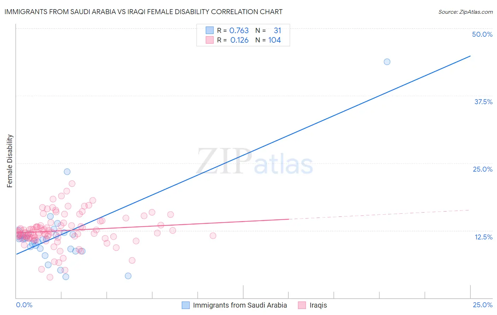Click the blue outlier point near the top right

pyautogui.click(x=387, y=62)
